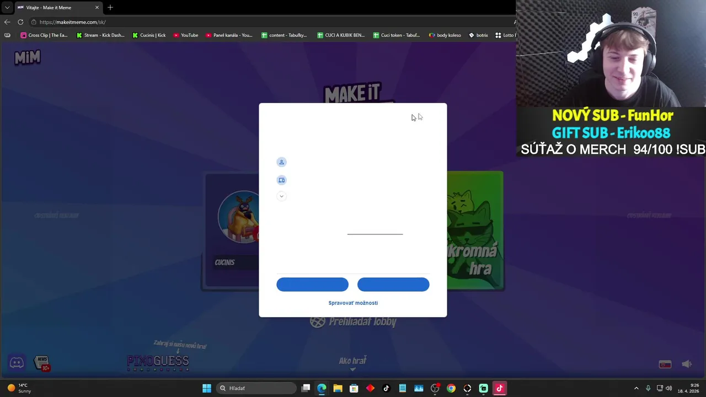Open OBS Studio from taskbar
The width and height of the screenshot is (706, 397).
pyautogui.click(x=435, y=388)
